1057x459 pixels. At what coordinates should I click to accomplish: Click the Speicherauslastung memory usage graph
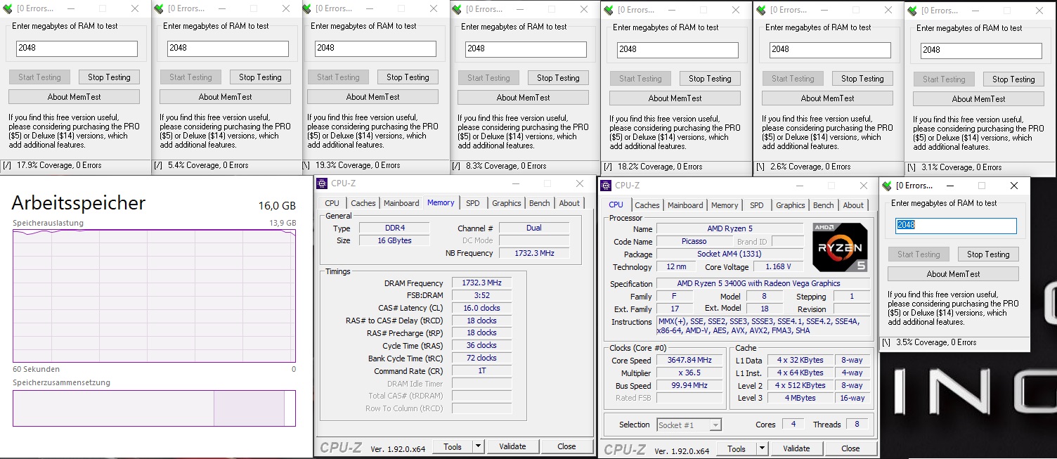[154, 296]
